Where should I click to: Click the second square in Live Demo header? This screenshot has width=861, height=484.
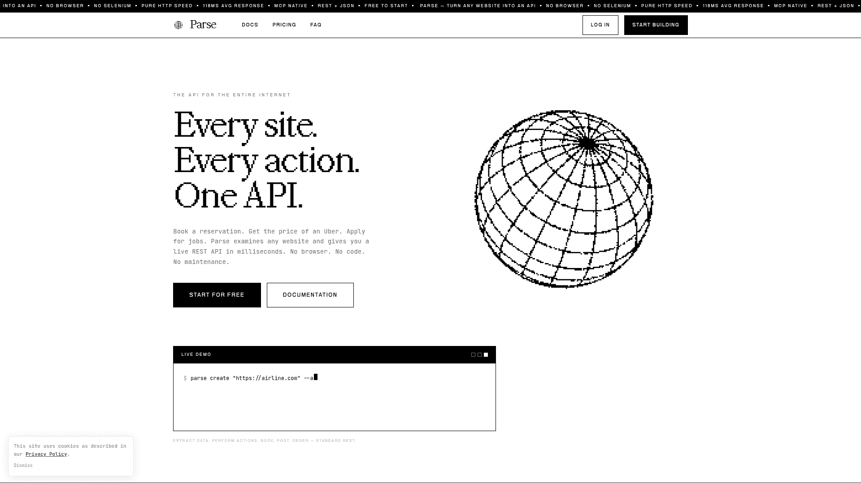tap(479, 355)
